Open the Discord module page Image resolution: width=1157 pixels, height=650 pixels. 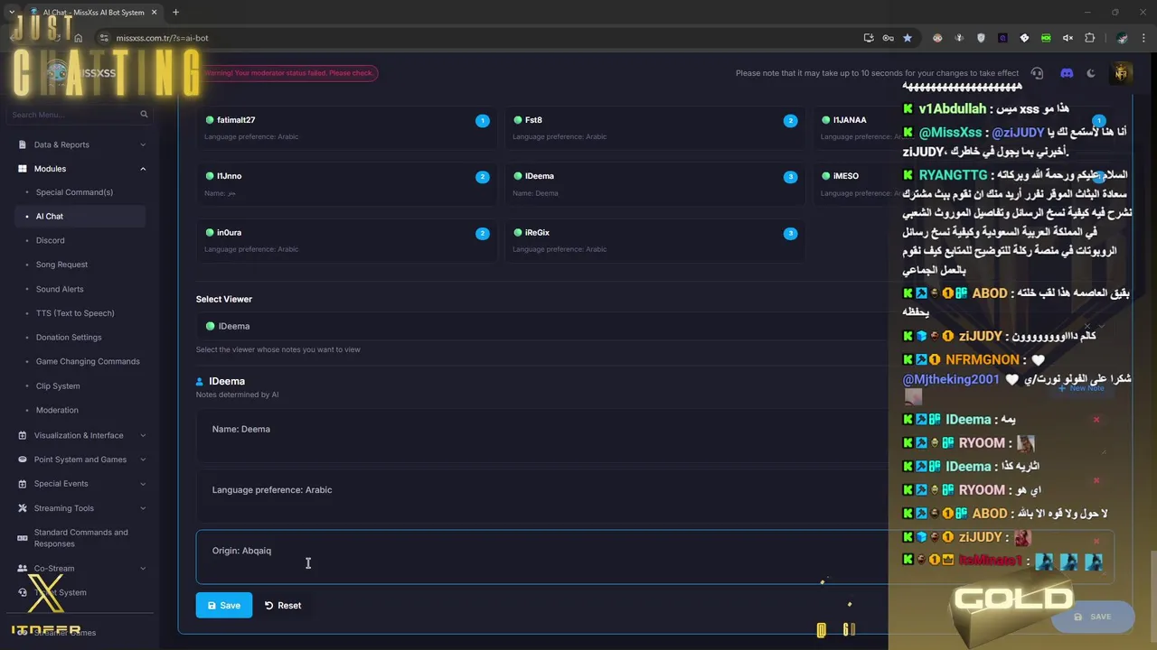click(51, 241)
